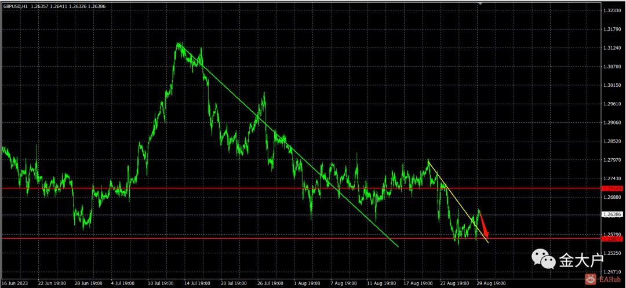626x288 pixels.
Task: Select the short yellow downward trendline
Action: coord(458,202)
